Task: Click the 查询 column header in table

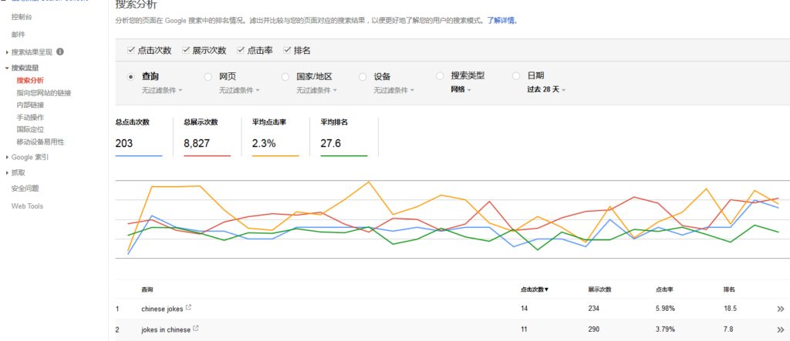Action: 147,289
